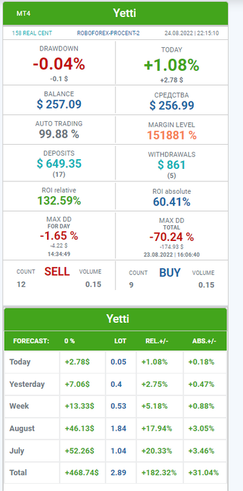
Task: Open the deposits total $ 649.35
Action: [59, 164]
